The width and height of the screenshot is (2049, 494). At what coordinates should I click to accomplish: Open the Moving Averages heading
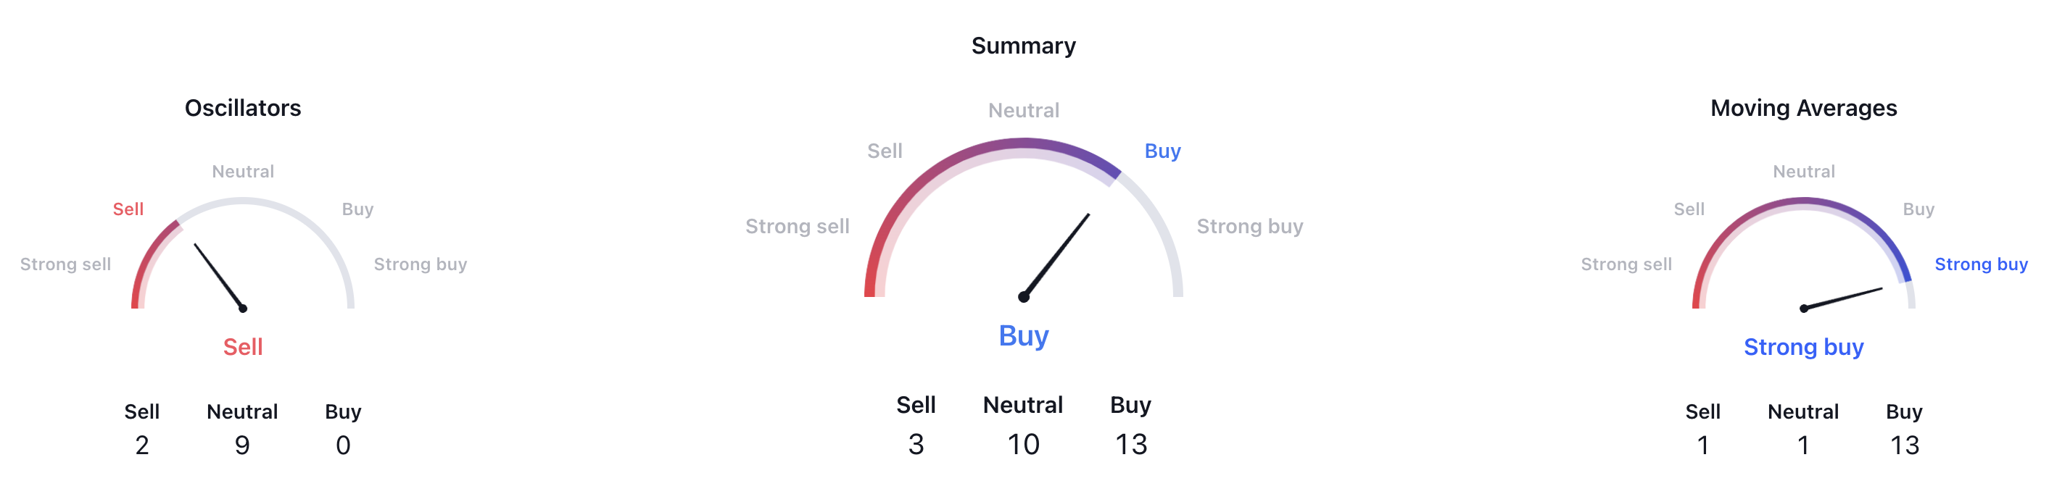[1803, 108]
